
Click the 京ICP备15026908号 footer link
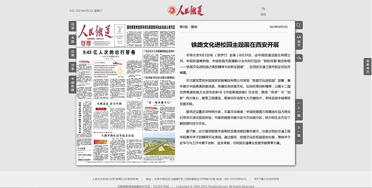click(x=266, y=179)
